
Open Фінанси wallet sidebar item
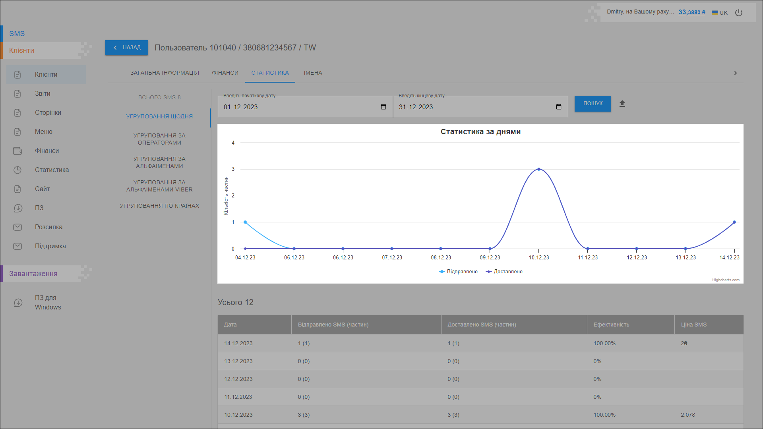pyautogui.click(x=46, y=151)
